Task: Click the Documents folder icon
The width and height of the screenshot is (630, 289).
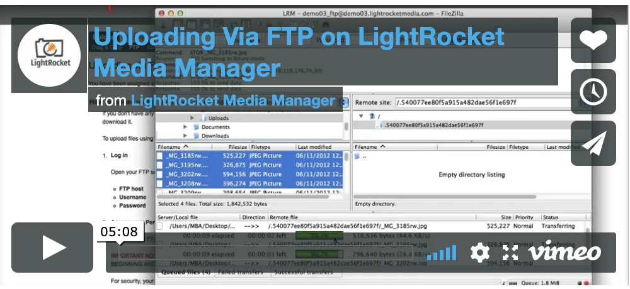Action: coord(196,127)
